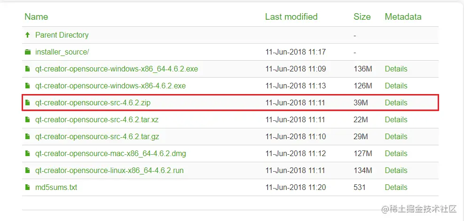The width and height of the screenshot is (464, 221).
Task: Click the date 11-Jun-2018 11:10
Action: (296, 136)
